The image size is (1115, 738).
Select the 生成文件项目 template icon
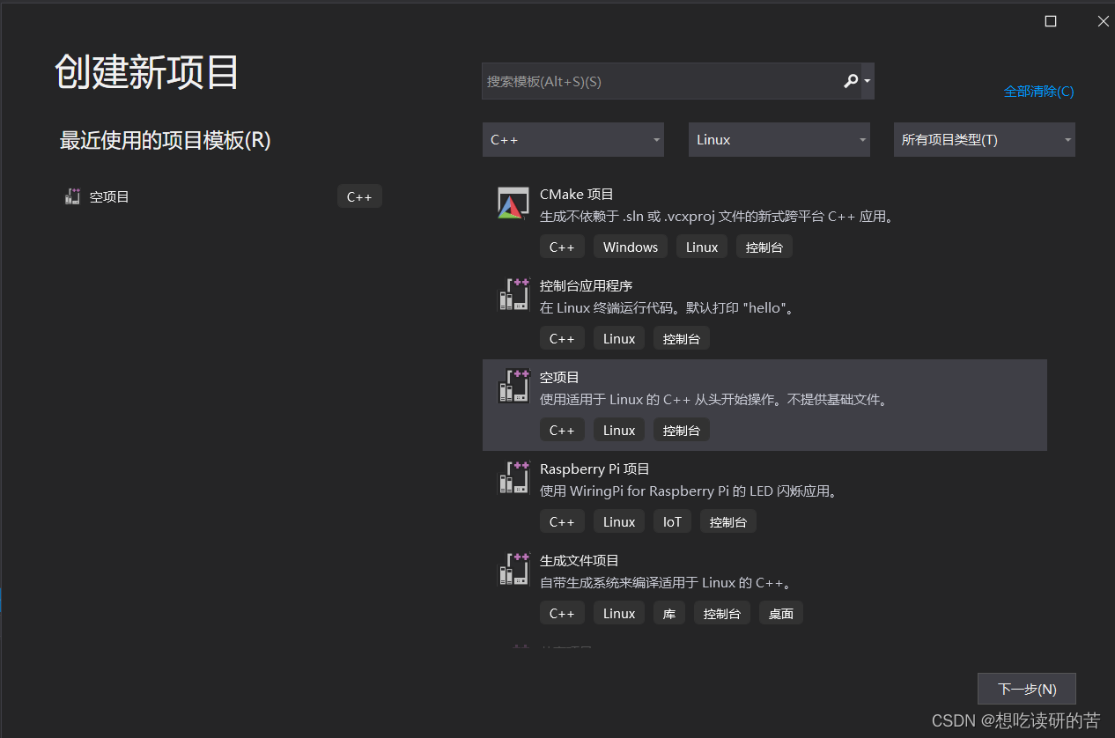pyautogui.click(x=513, y=570)
